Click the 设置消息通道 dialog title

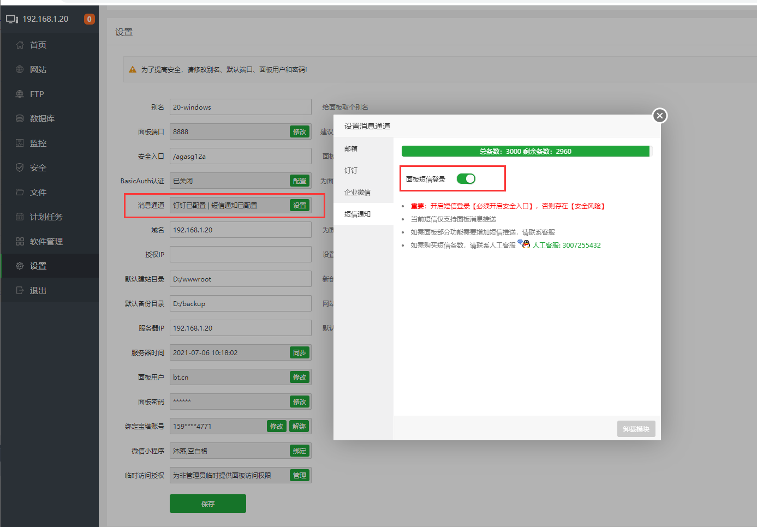click(367, 126)
